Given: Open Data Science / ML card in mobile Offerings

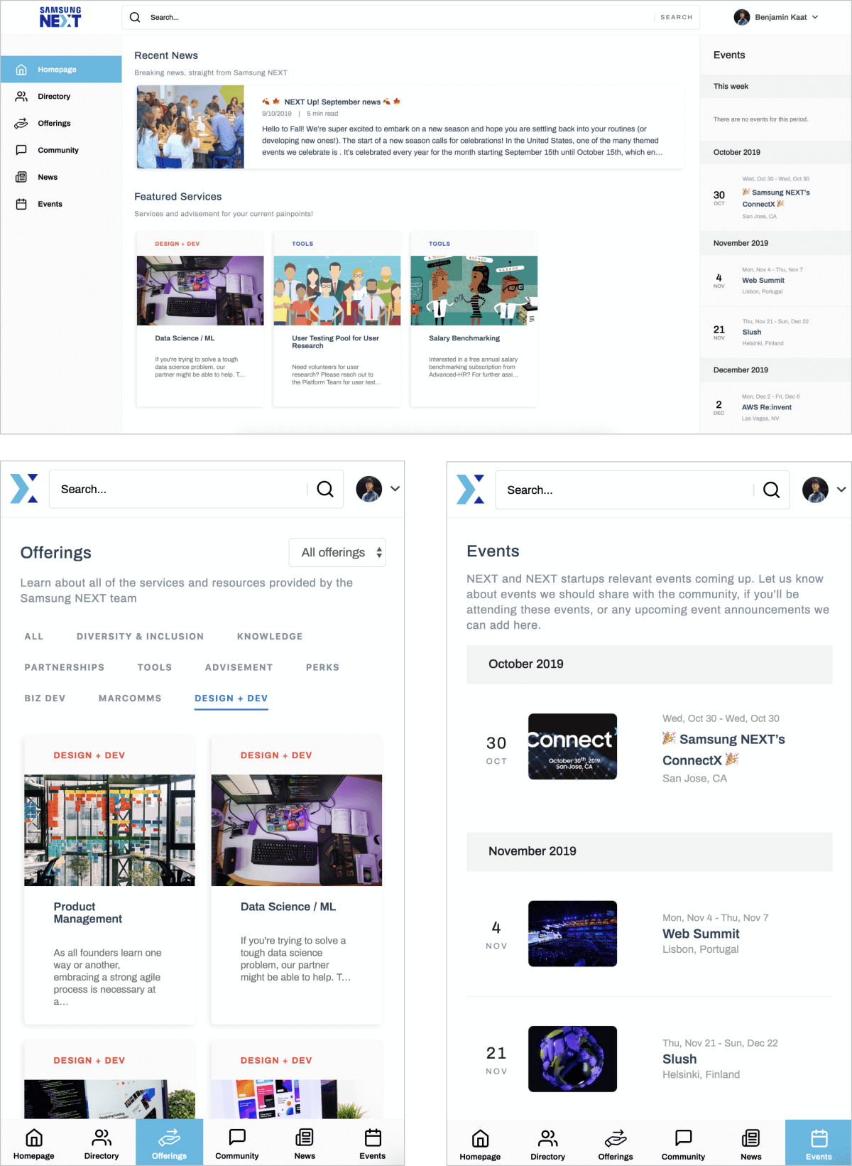Looking at the screenshot, I should 297,880.
